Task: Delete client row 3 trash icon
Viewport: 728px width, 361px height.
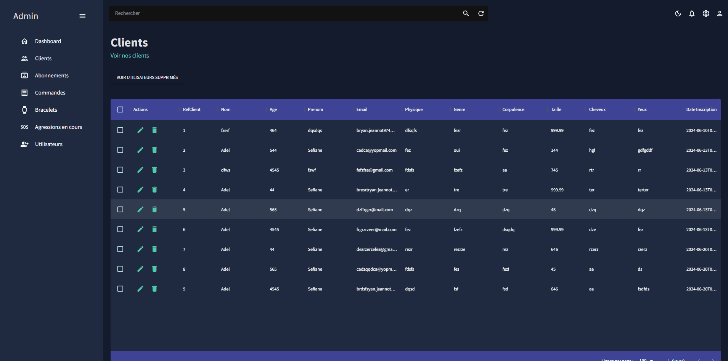Action: click(x=154, y=170)
